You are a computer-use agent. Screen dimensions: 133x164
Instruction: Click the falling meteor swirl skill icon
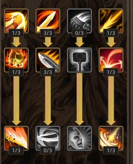(111, 138)
